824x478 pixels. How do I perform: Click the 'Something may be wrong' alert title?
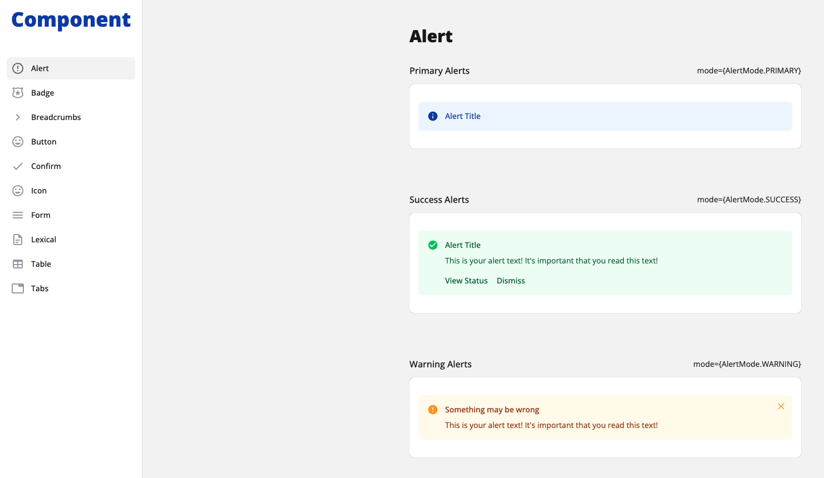tap(492, 410)
